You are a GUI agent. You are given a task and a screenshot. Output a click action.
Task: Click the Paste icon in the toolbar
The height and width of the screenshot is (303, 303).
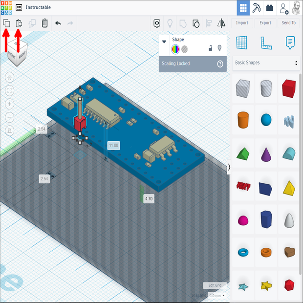19,23
